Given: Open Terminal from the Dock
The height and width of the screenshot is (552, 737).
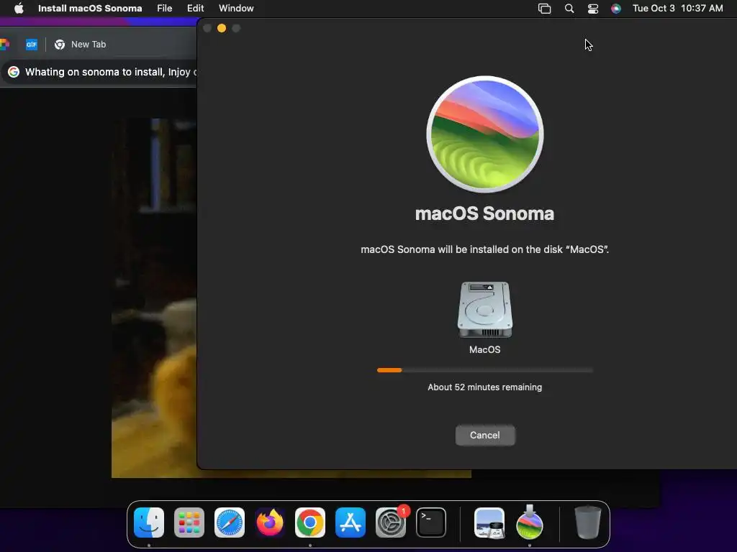Looking at the screenshot, I should tap(431, 523).
